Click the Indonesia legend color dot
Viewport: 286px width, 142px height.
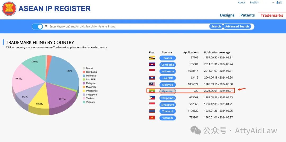(x=84, y=76)
